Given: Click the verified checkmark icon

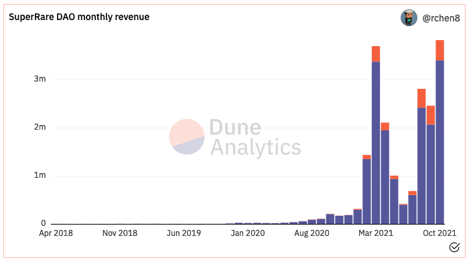Looking at the screenshot, I should coord(454,247).
